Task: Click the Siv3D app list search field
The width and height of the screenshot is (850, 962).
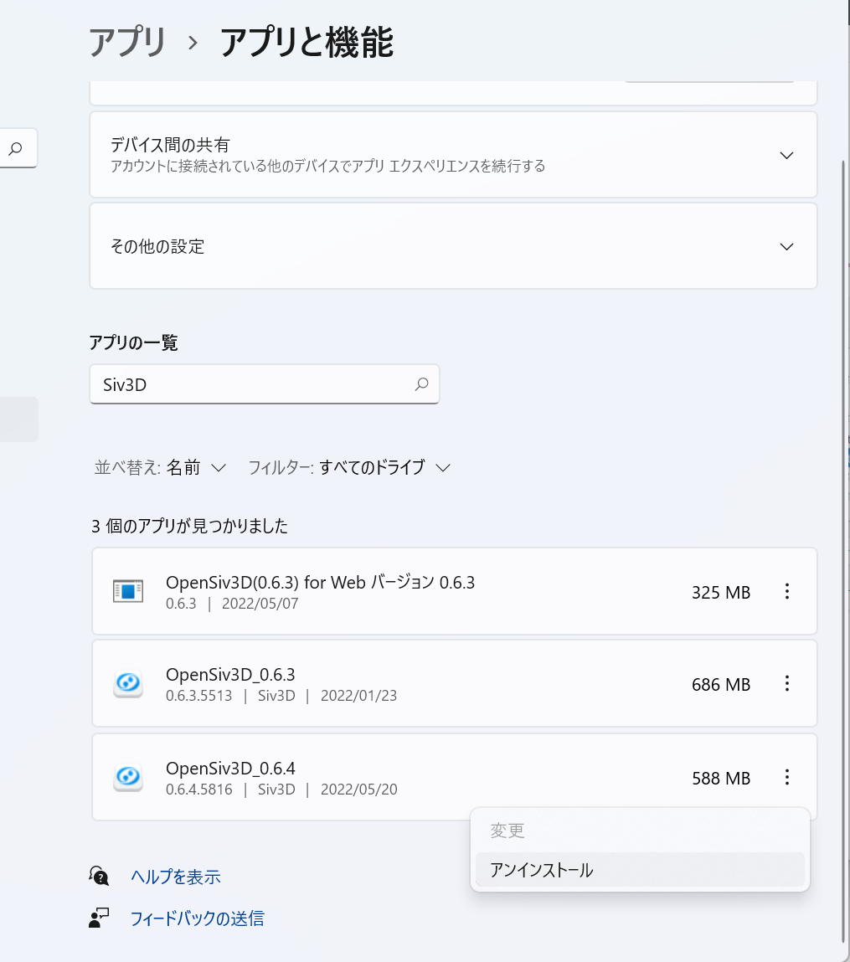Action: (x=251, y=385)
